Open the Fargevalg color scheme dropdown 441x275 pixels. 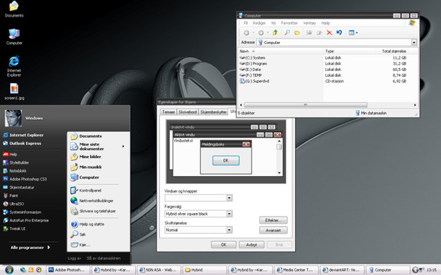click(229, 214)
